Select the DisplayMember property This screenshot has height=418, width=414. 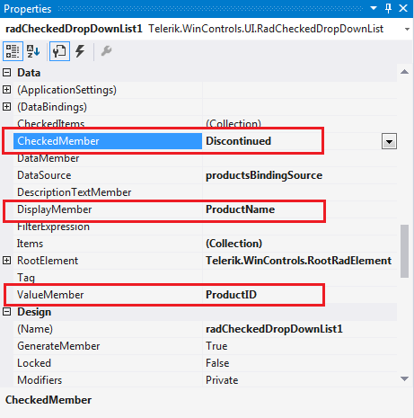[x=55, y=209]
